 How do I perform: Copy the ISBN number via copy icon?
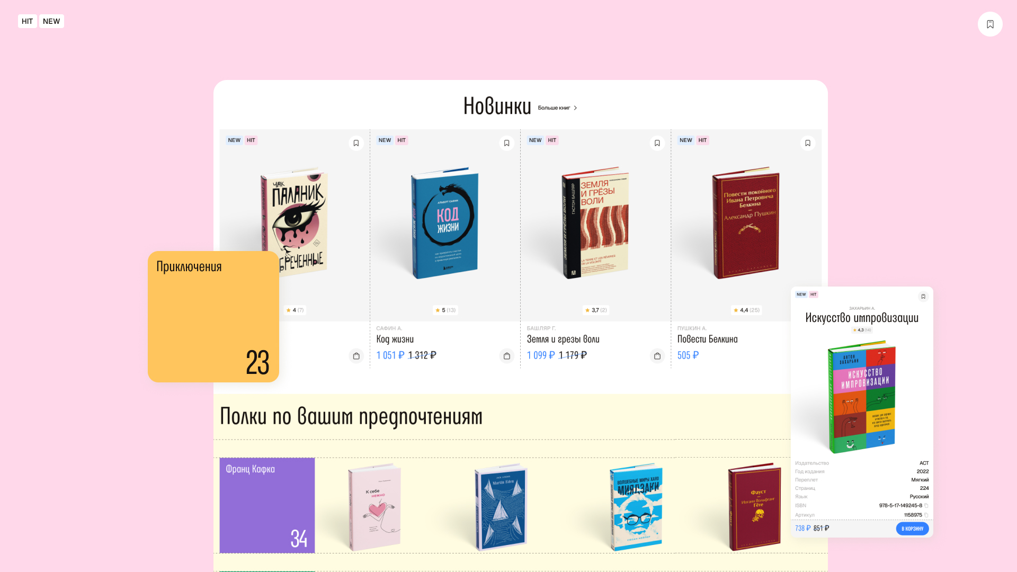926,506
